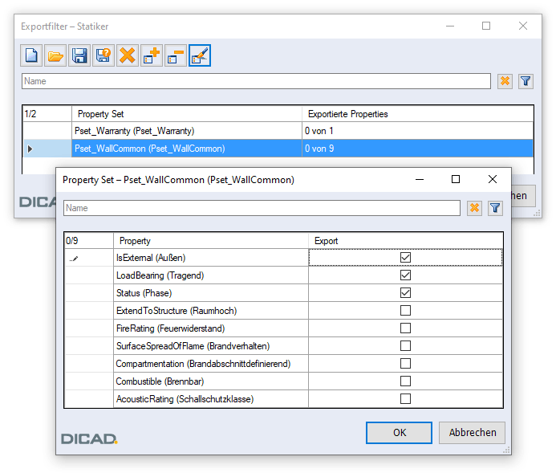Click the row indicator arrow beside Pset_WallCommon
The image size is (556, 473).
coord(30,149)
